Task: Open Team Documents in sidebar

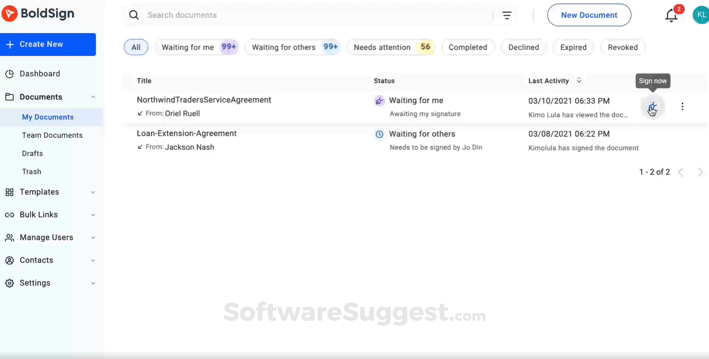Action: pyautogui.click(x=52, y=135)
